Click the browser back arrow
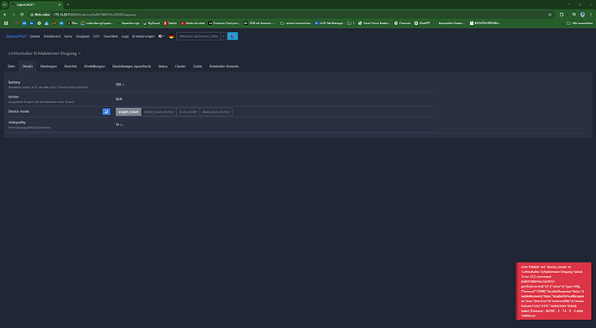 tap(5, 15)
